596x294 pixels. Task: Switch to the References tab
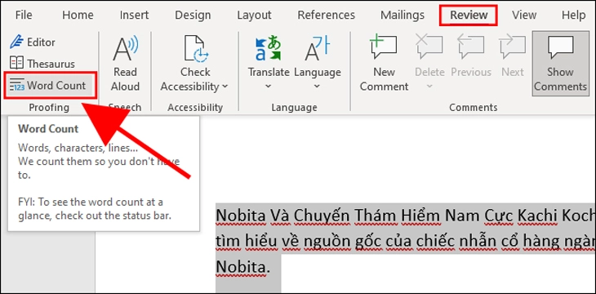(x=326, y=16)
